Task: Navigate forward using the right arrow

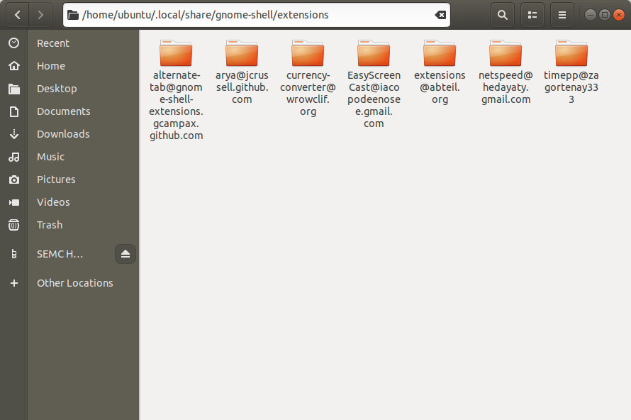Action: (x=41, y=14)
